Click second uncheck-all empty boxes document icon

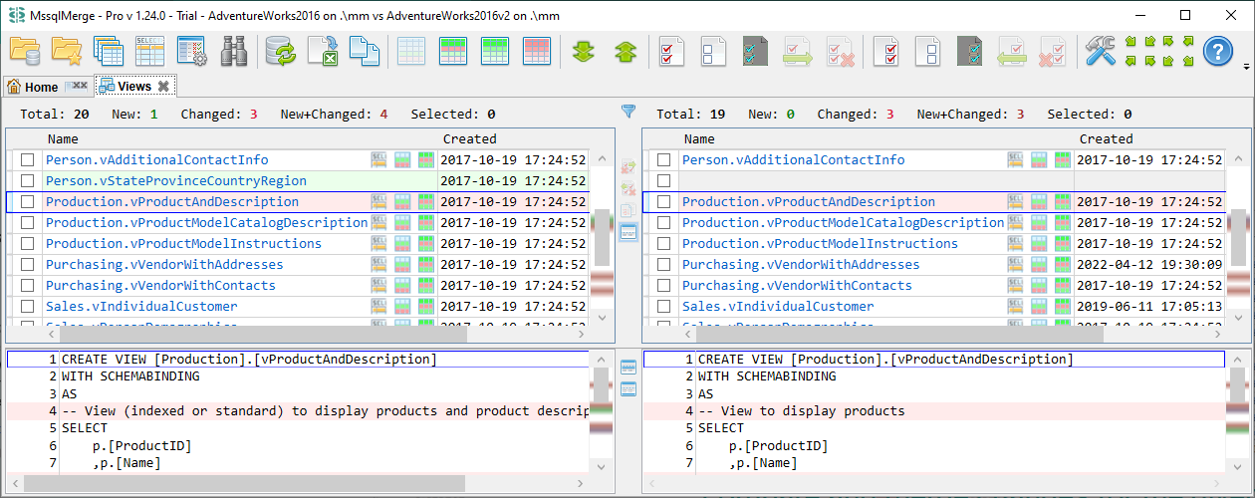pyautogui.click(x=928, y=51)
